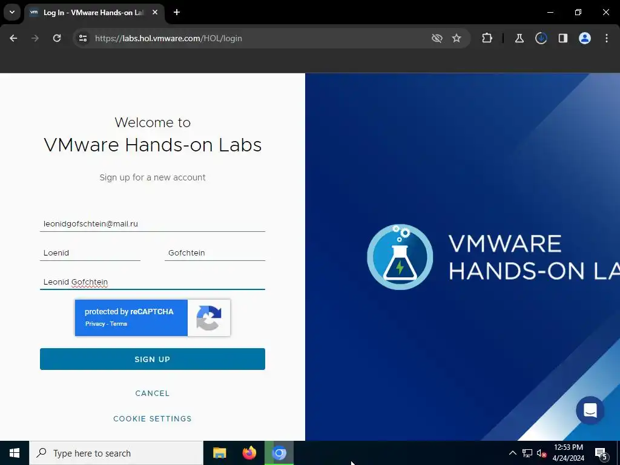Click the Chrome taskbar icon
The image size is (620, 465).
(279, 453)
